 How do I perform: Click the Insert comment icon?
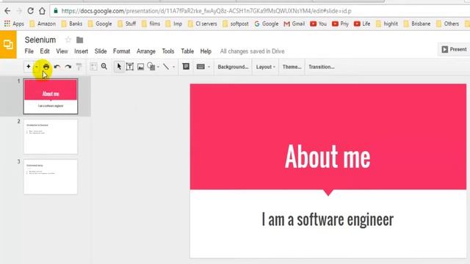pyautogui.click(x=186, y=67)
